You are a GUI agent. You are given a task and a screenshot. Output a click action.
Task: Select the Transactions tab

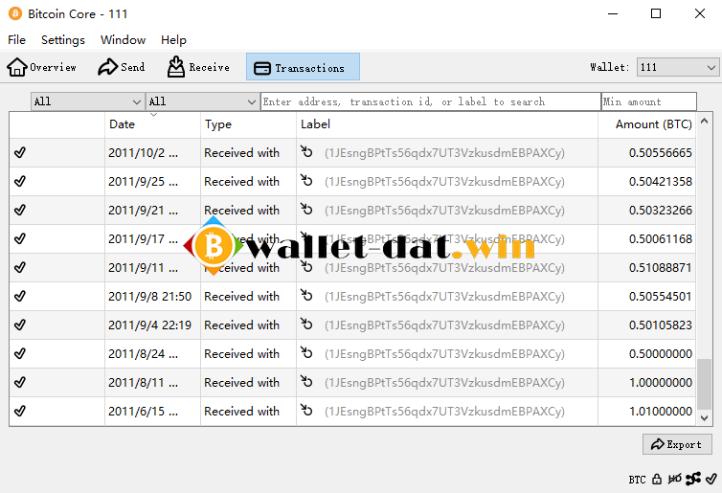[303, 67]
